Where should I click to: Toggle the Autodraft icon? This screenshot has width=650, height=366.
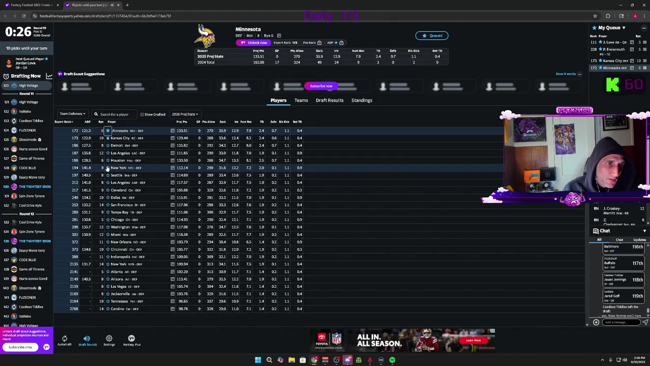pos(64,339)
